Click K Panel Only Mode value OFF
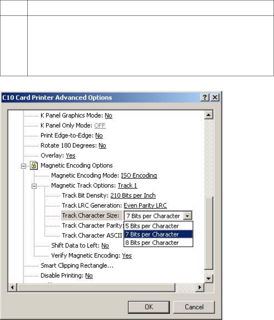This screenshot has width=274, height=320. [x=100, y=126]
